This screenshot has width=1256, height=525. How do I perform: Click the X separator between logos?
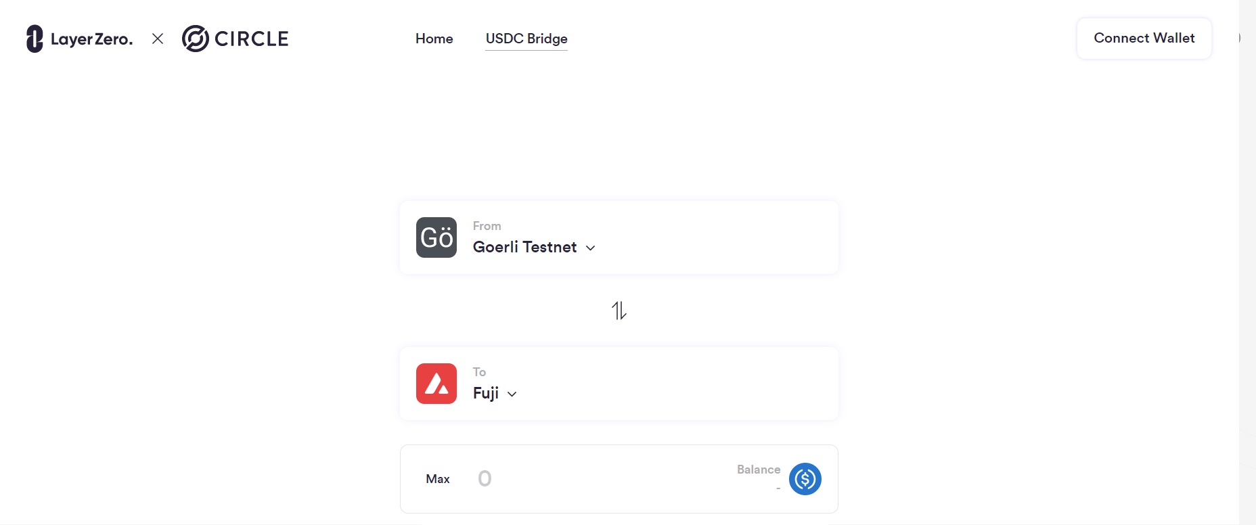click(158, 39)
